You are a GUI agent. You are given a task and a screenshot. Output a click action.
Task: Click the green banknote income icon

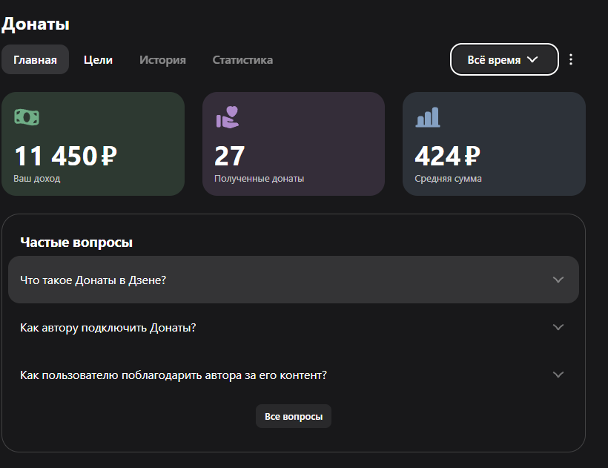(27, 117)
